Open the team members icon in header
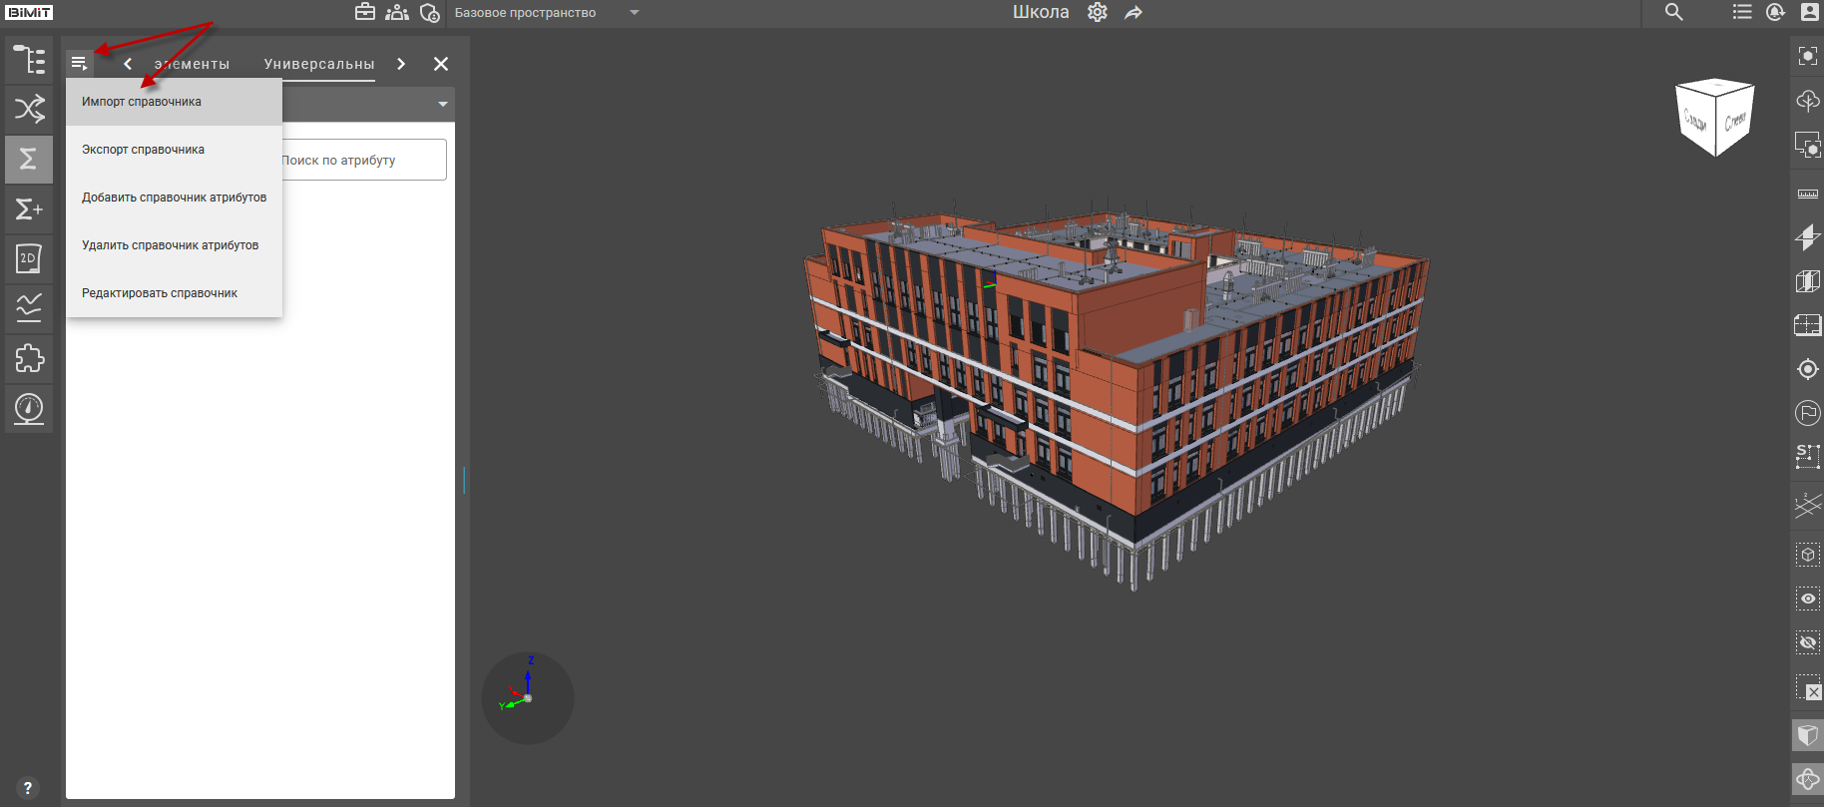1824x807 pixels. (x=397, y=12)
